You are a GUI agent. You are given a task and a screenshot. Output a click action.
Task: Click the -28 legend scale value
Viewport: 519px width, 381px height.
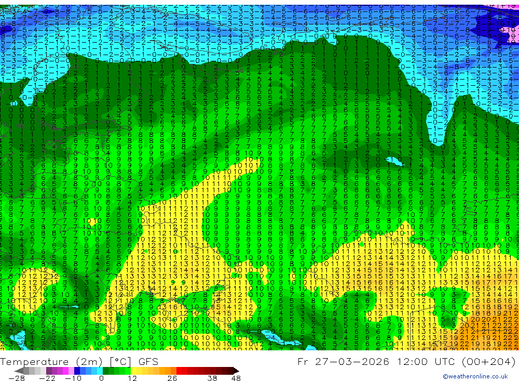tap(17, 378)
